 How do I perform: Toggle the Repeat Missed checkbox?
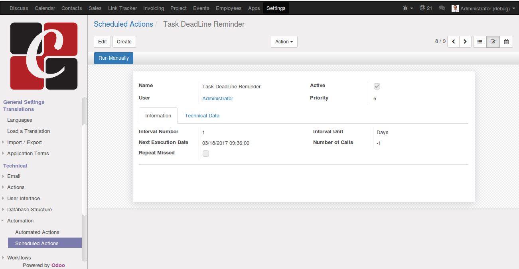point(206,154)
